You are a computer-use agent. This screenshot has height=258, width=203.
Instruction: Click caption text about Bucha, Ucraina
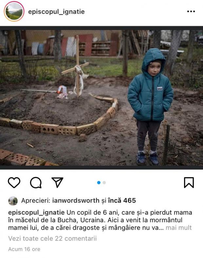[100, 220]
